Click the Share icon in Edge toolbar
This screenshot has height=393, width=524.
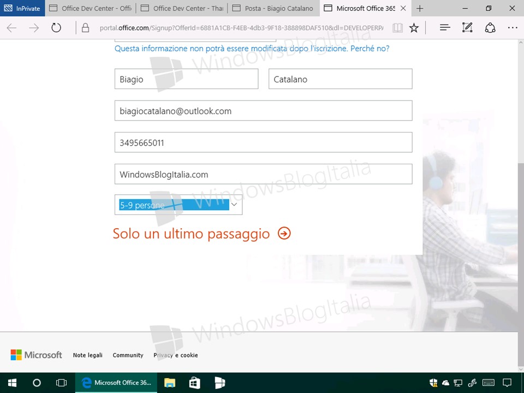click(x=490, y=28)
